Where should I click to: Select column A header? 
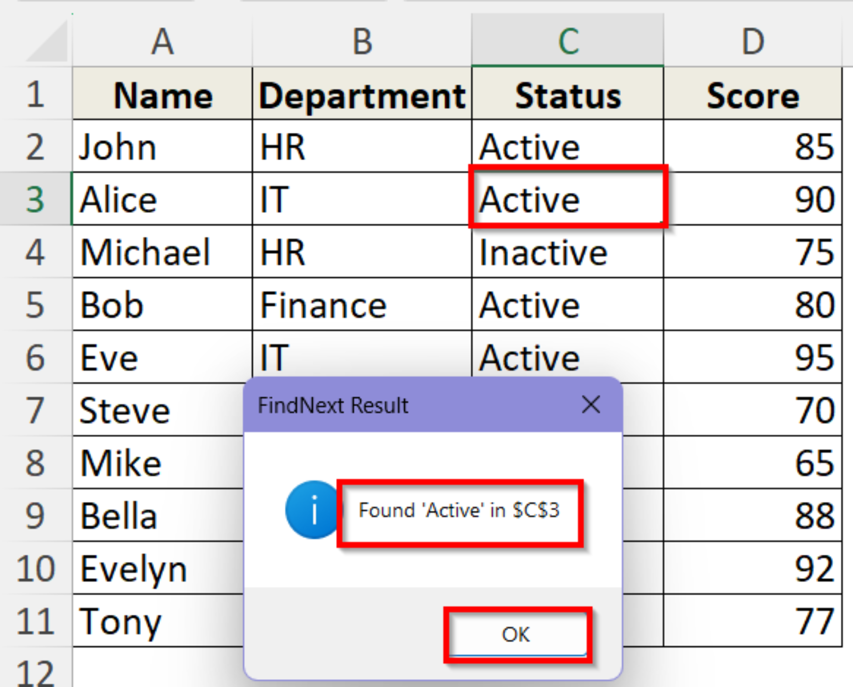point(162,41)
